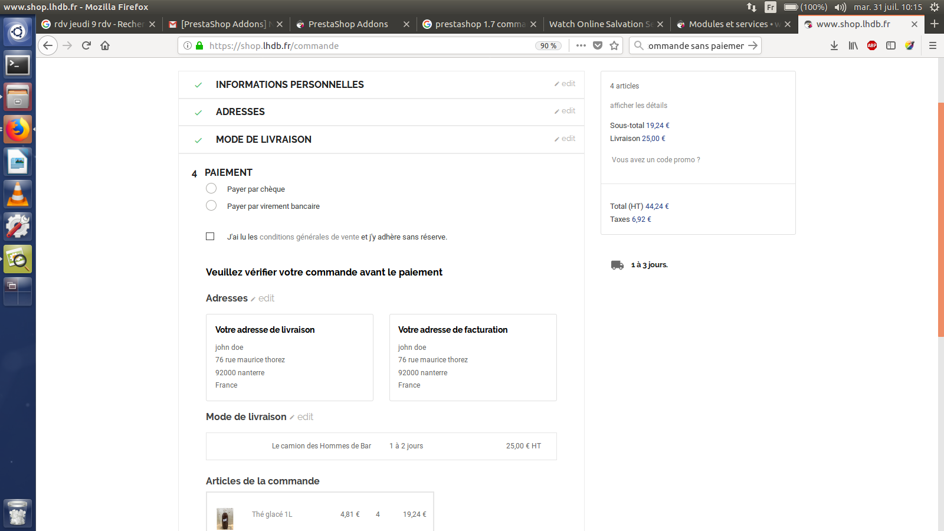The width and height of the screenshot is (944, 531).
Task: Open the clock showing mar. 31 juil.
Action: pos(888,7)
